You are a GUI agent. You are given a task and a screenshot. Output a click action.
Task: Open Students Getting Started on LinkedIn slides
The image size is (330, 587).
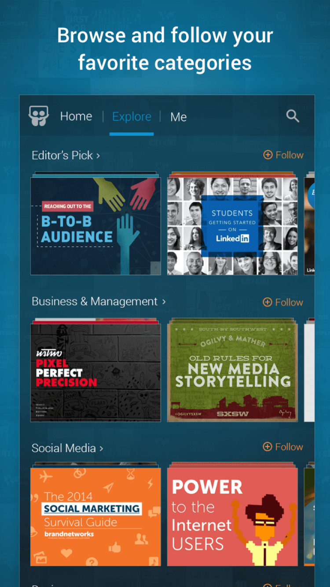click(232, 226)
